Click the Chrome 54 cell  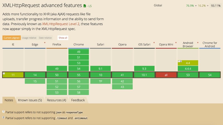point(79,69)
